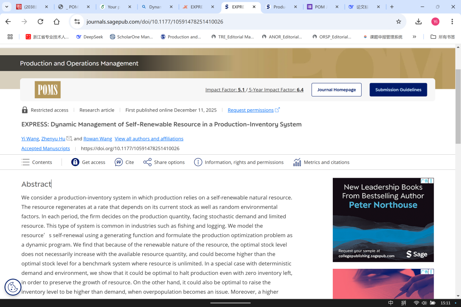Click the email envelope next to Zhenyu Hu
461x307 pixels.
coord(69,138)
